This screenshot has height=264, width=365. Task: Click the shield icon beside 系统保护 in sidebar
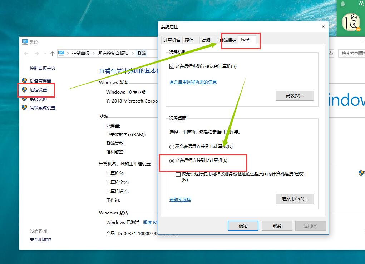tap(24, 99)
